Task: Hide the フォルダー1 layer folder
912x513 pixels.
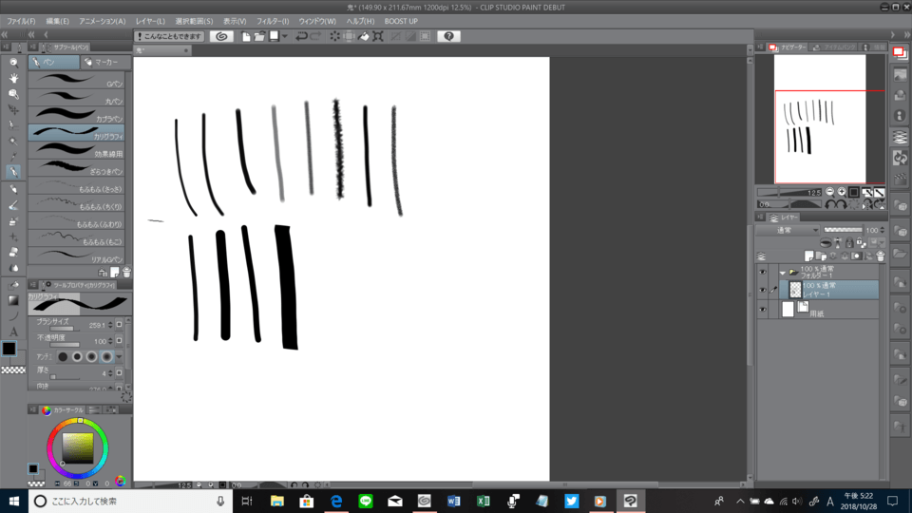Action: click(x=762, y=272)
